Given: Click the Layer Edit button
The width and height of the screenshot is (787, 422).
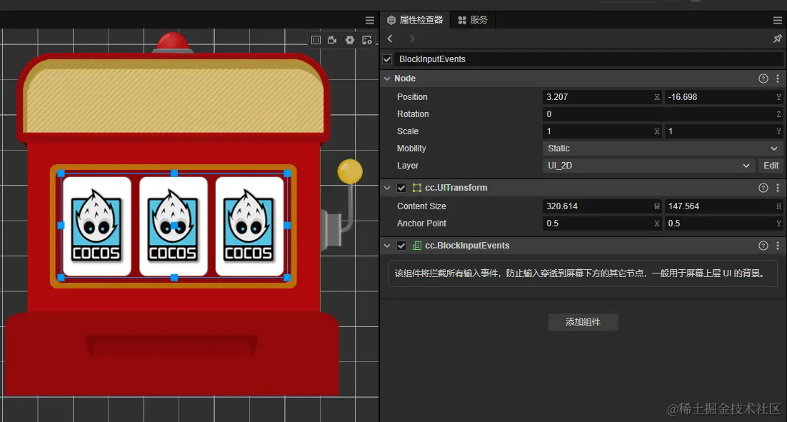Looking at the screenshot, I should point(771,166).
